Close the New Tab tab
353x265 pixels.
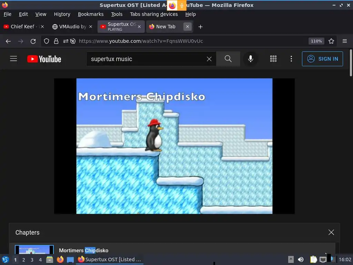point(187,27)
